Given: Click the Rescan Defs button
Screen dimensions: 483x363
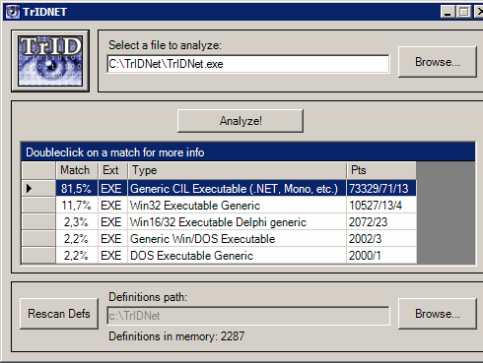Looking at the screenshot, I should click(x=59, y=314).
